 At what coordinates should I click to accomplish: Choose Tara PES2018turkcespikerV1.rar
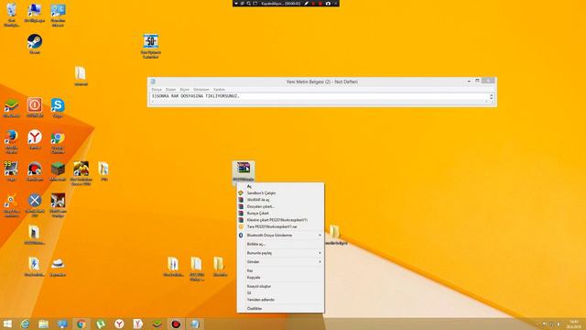pos(281,226)
